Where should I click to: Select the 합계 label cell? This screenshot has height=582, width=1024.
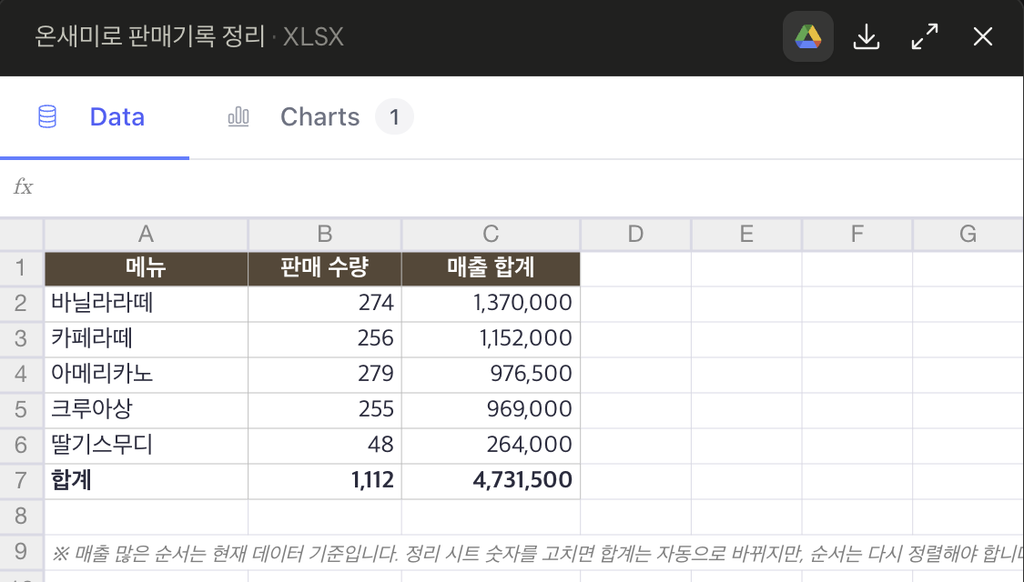point(146,480)
